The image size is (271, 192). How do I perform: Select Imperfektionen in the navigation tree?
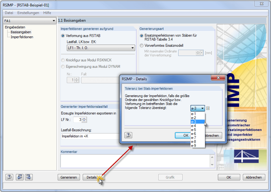(22, 37)
